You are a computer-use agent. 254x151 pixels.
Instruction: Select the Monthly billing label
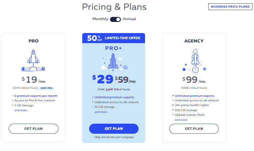click(100, 19)
